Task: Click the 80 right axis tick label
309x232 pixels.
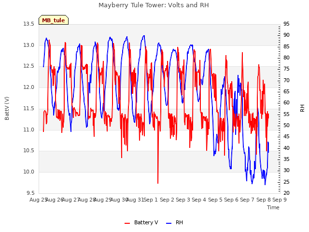Action: (286, 58)
